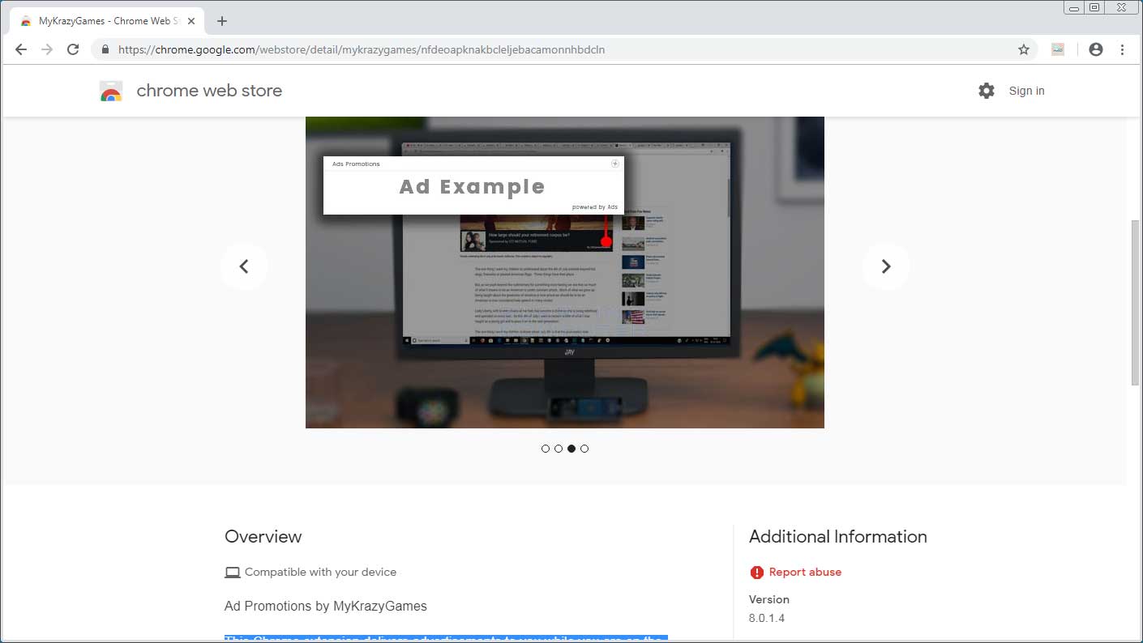Go to the previous screenshot with the left arrow
Viewport: 1143px width, 643px height.
point(244,266)
